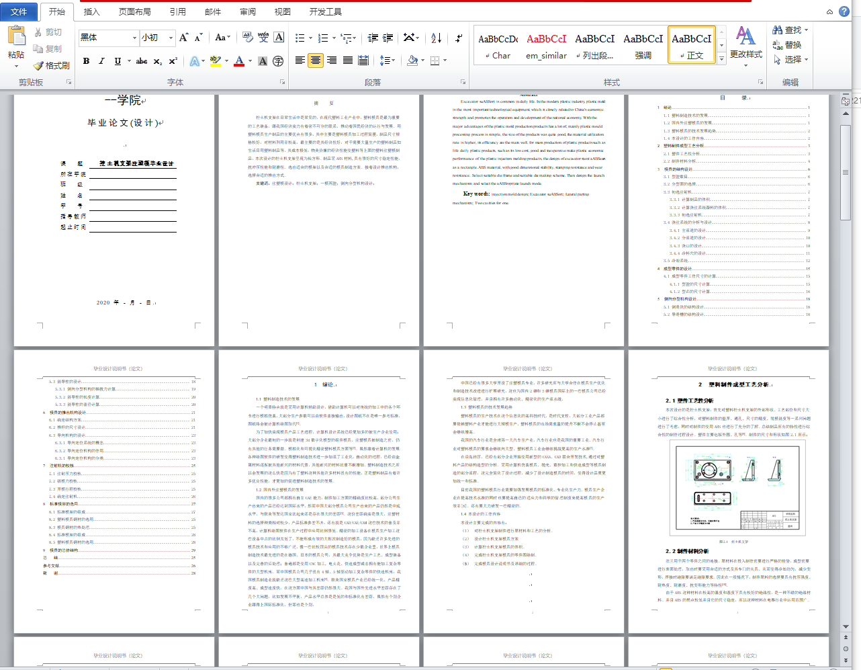Open Word Help question mark
The image size is (861, 670).
(844, 11)
